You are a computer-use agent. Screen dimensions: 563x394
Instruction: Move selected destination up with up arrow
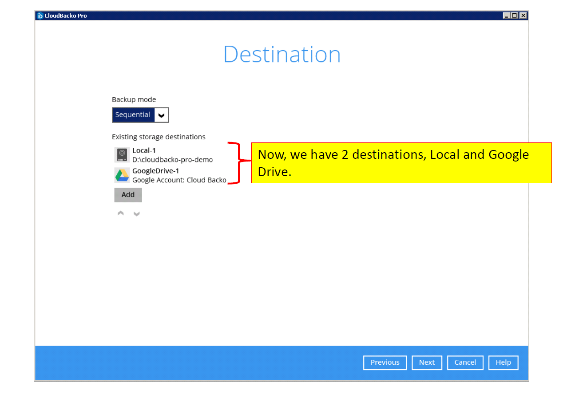[121, 214]
